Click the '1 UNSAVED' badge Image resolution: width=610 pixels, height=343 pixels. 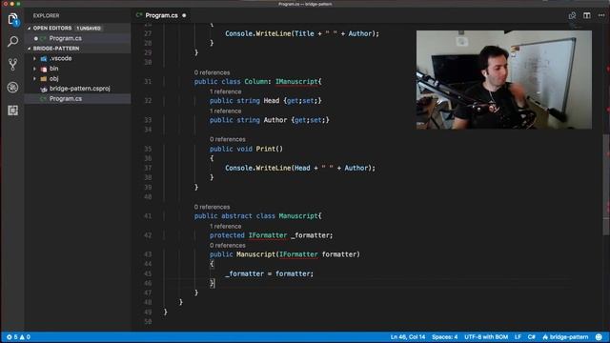89,29
